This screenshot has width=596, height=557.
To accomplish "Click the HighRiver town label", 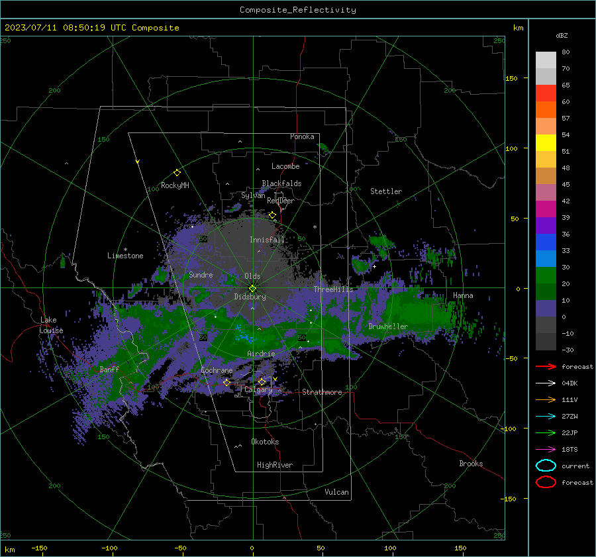I will 275,465.
